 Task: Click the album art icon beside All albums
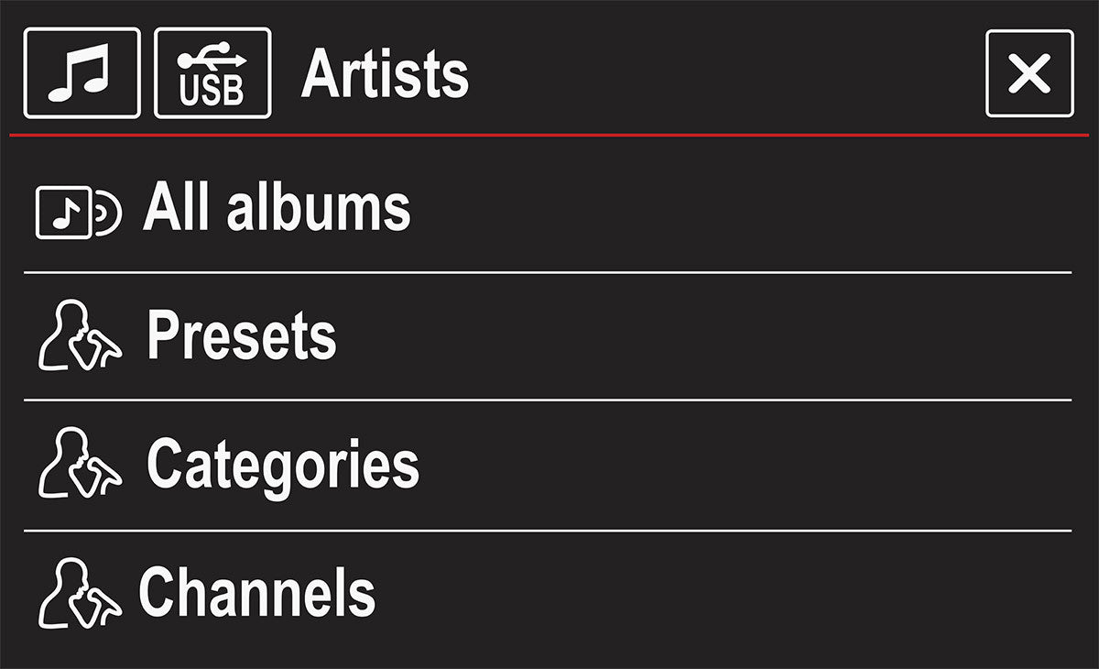point(80,208)
